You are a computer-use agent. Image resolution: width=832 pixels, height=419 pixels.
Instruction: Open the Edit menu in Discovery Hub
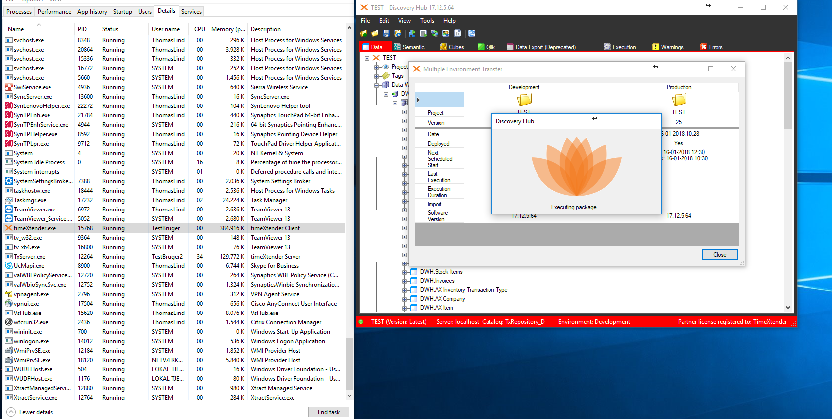[384, 21]
